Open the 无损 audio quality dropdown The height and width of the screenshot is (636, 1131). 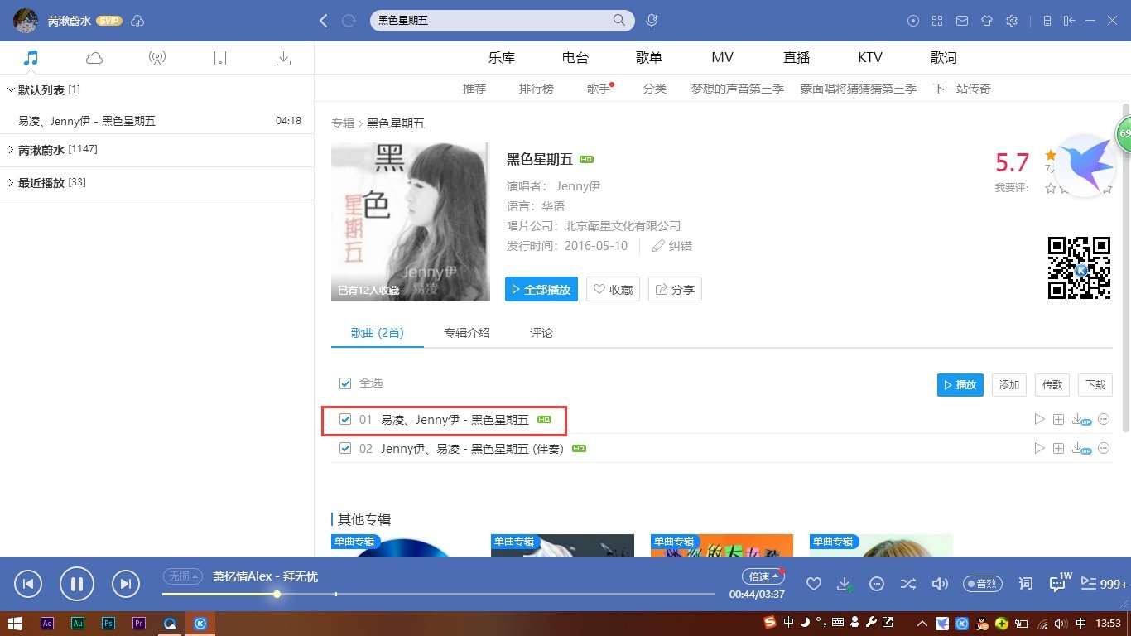(x=182, y=576)
